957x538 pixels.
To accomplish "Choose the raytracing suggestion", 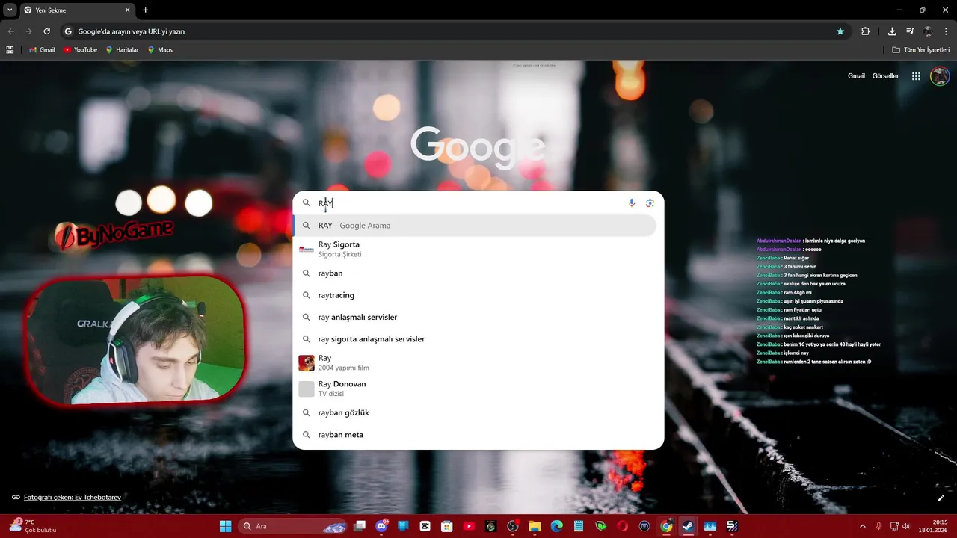I will click(x=476, y=295).
